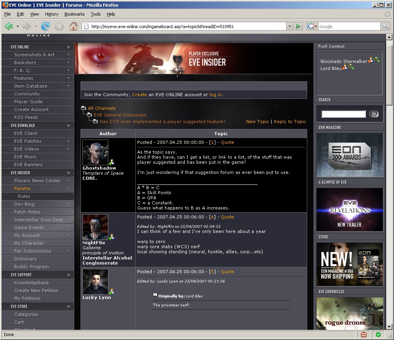
Task: Click the monkey icon in status bar
Action: pos(364,335)
